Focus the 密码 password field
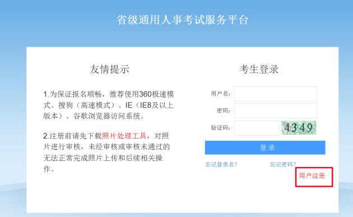Screen dimensions: 353x217 point(275,110)
